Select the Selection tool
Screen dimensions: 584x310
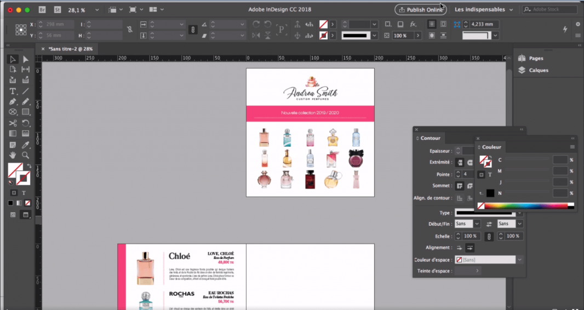tap(13, 59)
